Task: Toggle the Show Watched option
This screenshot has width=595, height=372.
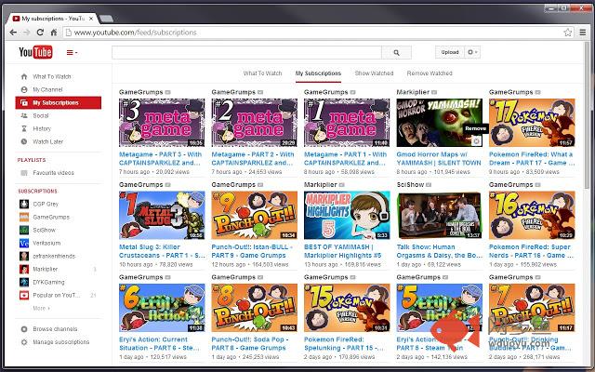Action: [374, 73]
